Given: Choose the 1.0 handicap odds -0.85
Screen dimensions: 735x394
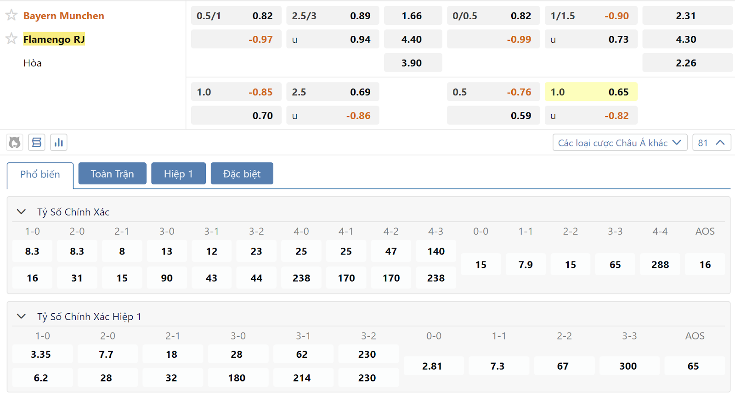Looking at the screenshot, I should tap(236, 92).
